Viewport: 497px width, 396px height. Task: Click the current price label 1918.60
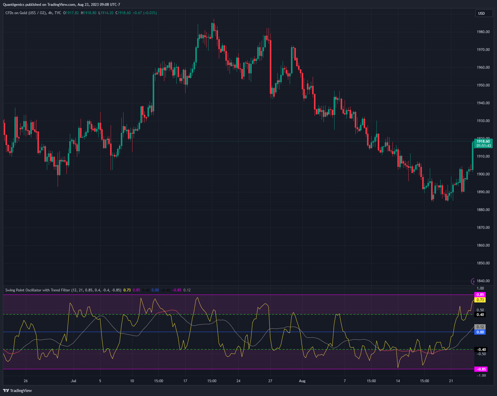[x=483, y=141]
